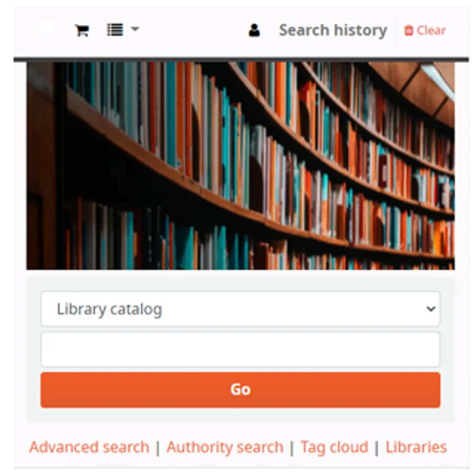Go to the Tag cloud link

click(334, 447)
